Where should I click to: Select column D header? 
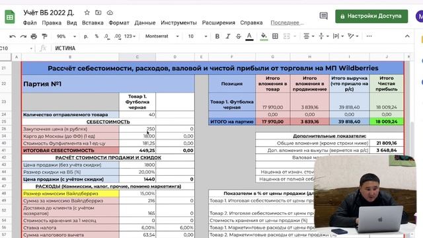[174, 57]
